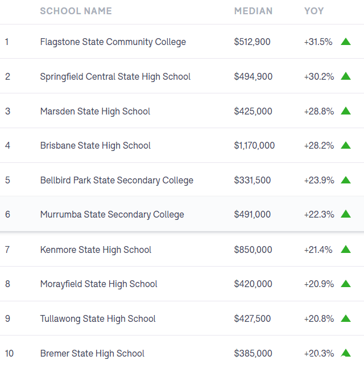Image resolution: width=364 pixels, height=368 pixels.
Task: Click green arrow beside +23.9% growth
Action: [346, 180]
